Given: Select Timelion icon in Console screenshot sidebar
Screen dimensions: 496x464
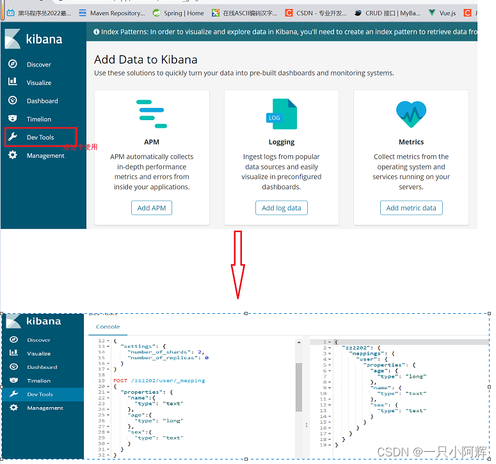Looking at the screenshot, I should 13,380.
